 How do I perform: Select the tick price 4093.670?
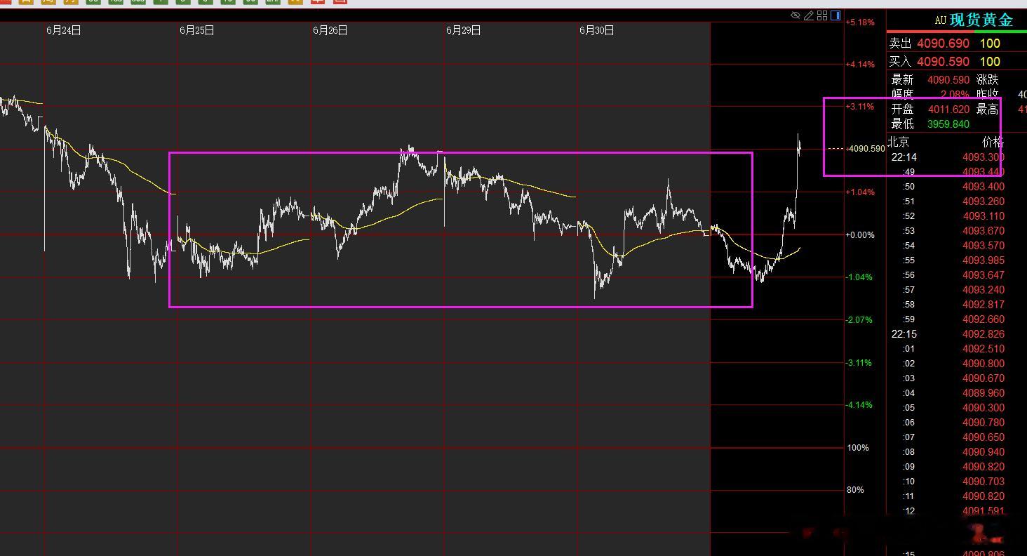click(984, 231)
